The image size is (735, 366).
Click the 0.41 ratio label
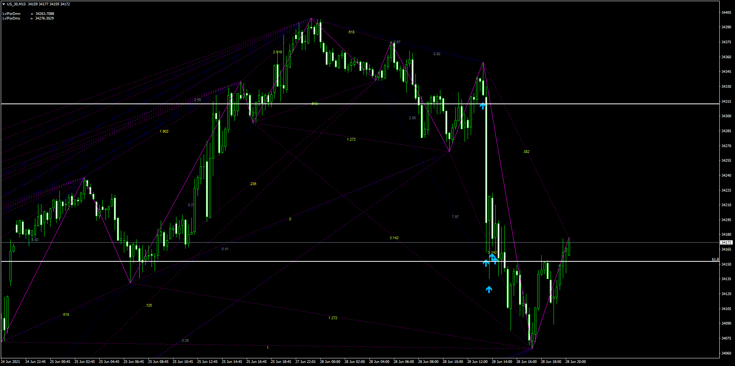click(225, 249)
